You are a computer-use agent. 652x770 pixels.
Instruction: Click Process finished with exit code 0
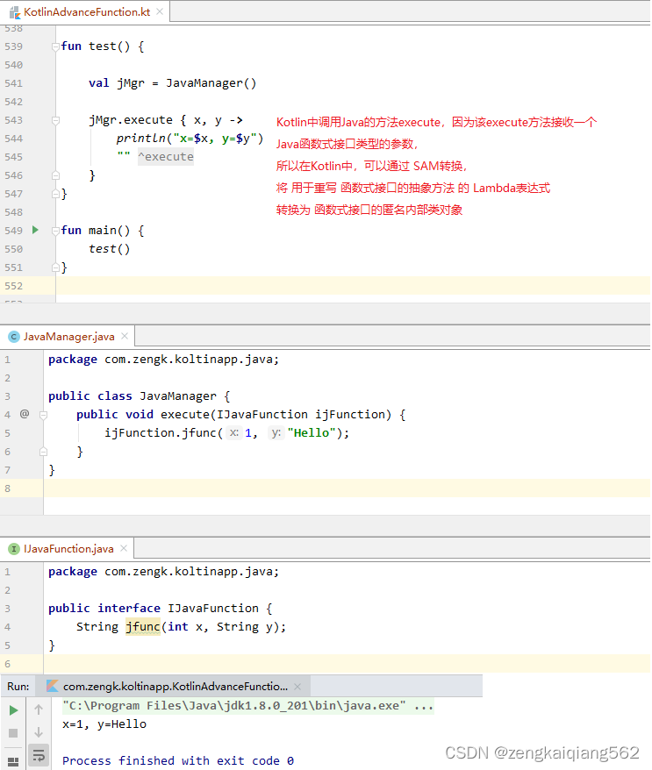[x=178, y=760]
